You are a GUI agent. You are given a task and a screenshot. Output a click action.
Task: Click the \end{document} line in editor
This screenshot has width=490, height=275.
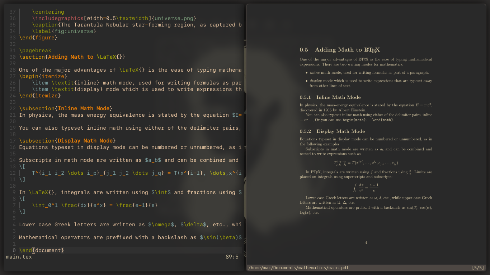(x=42, y=250)
